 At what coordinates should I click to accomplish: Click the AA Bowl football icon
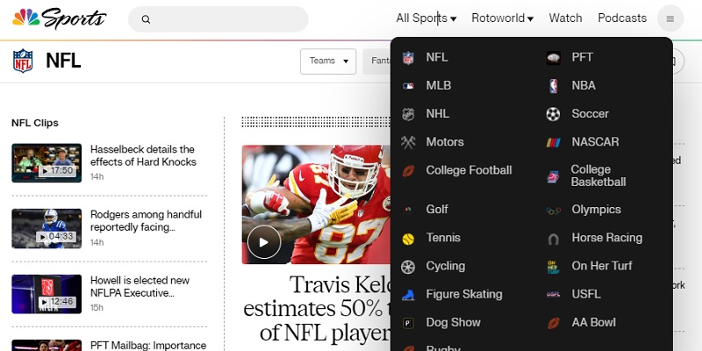tap(554, 323)
